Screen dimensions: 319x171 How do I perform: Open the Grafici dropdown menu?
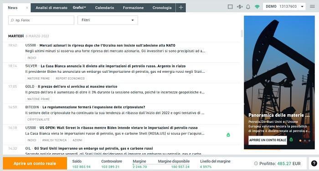pos(79,8)
